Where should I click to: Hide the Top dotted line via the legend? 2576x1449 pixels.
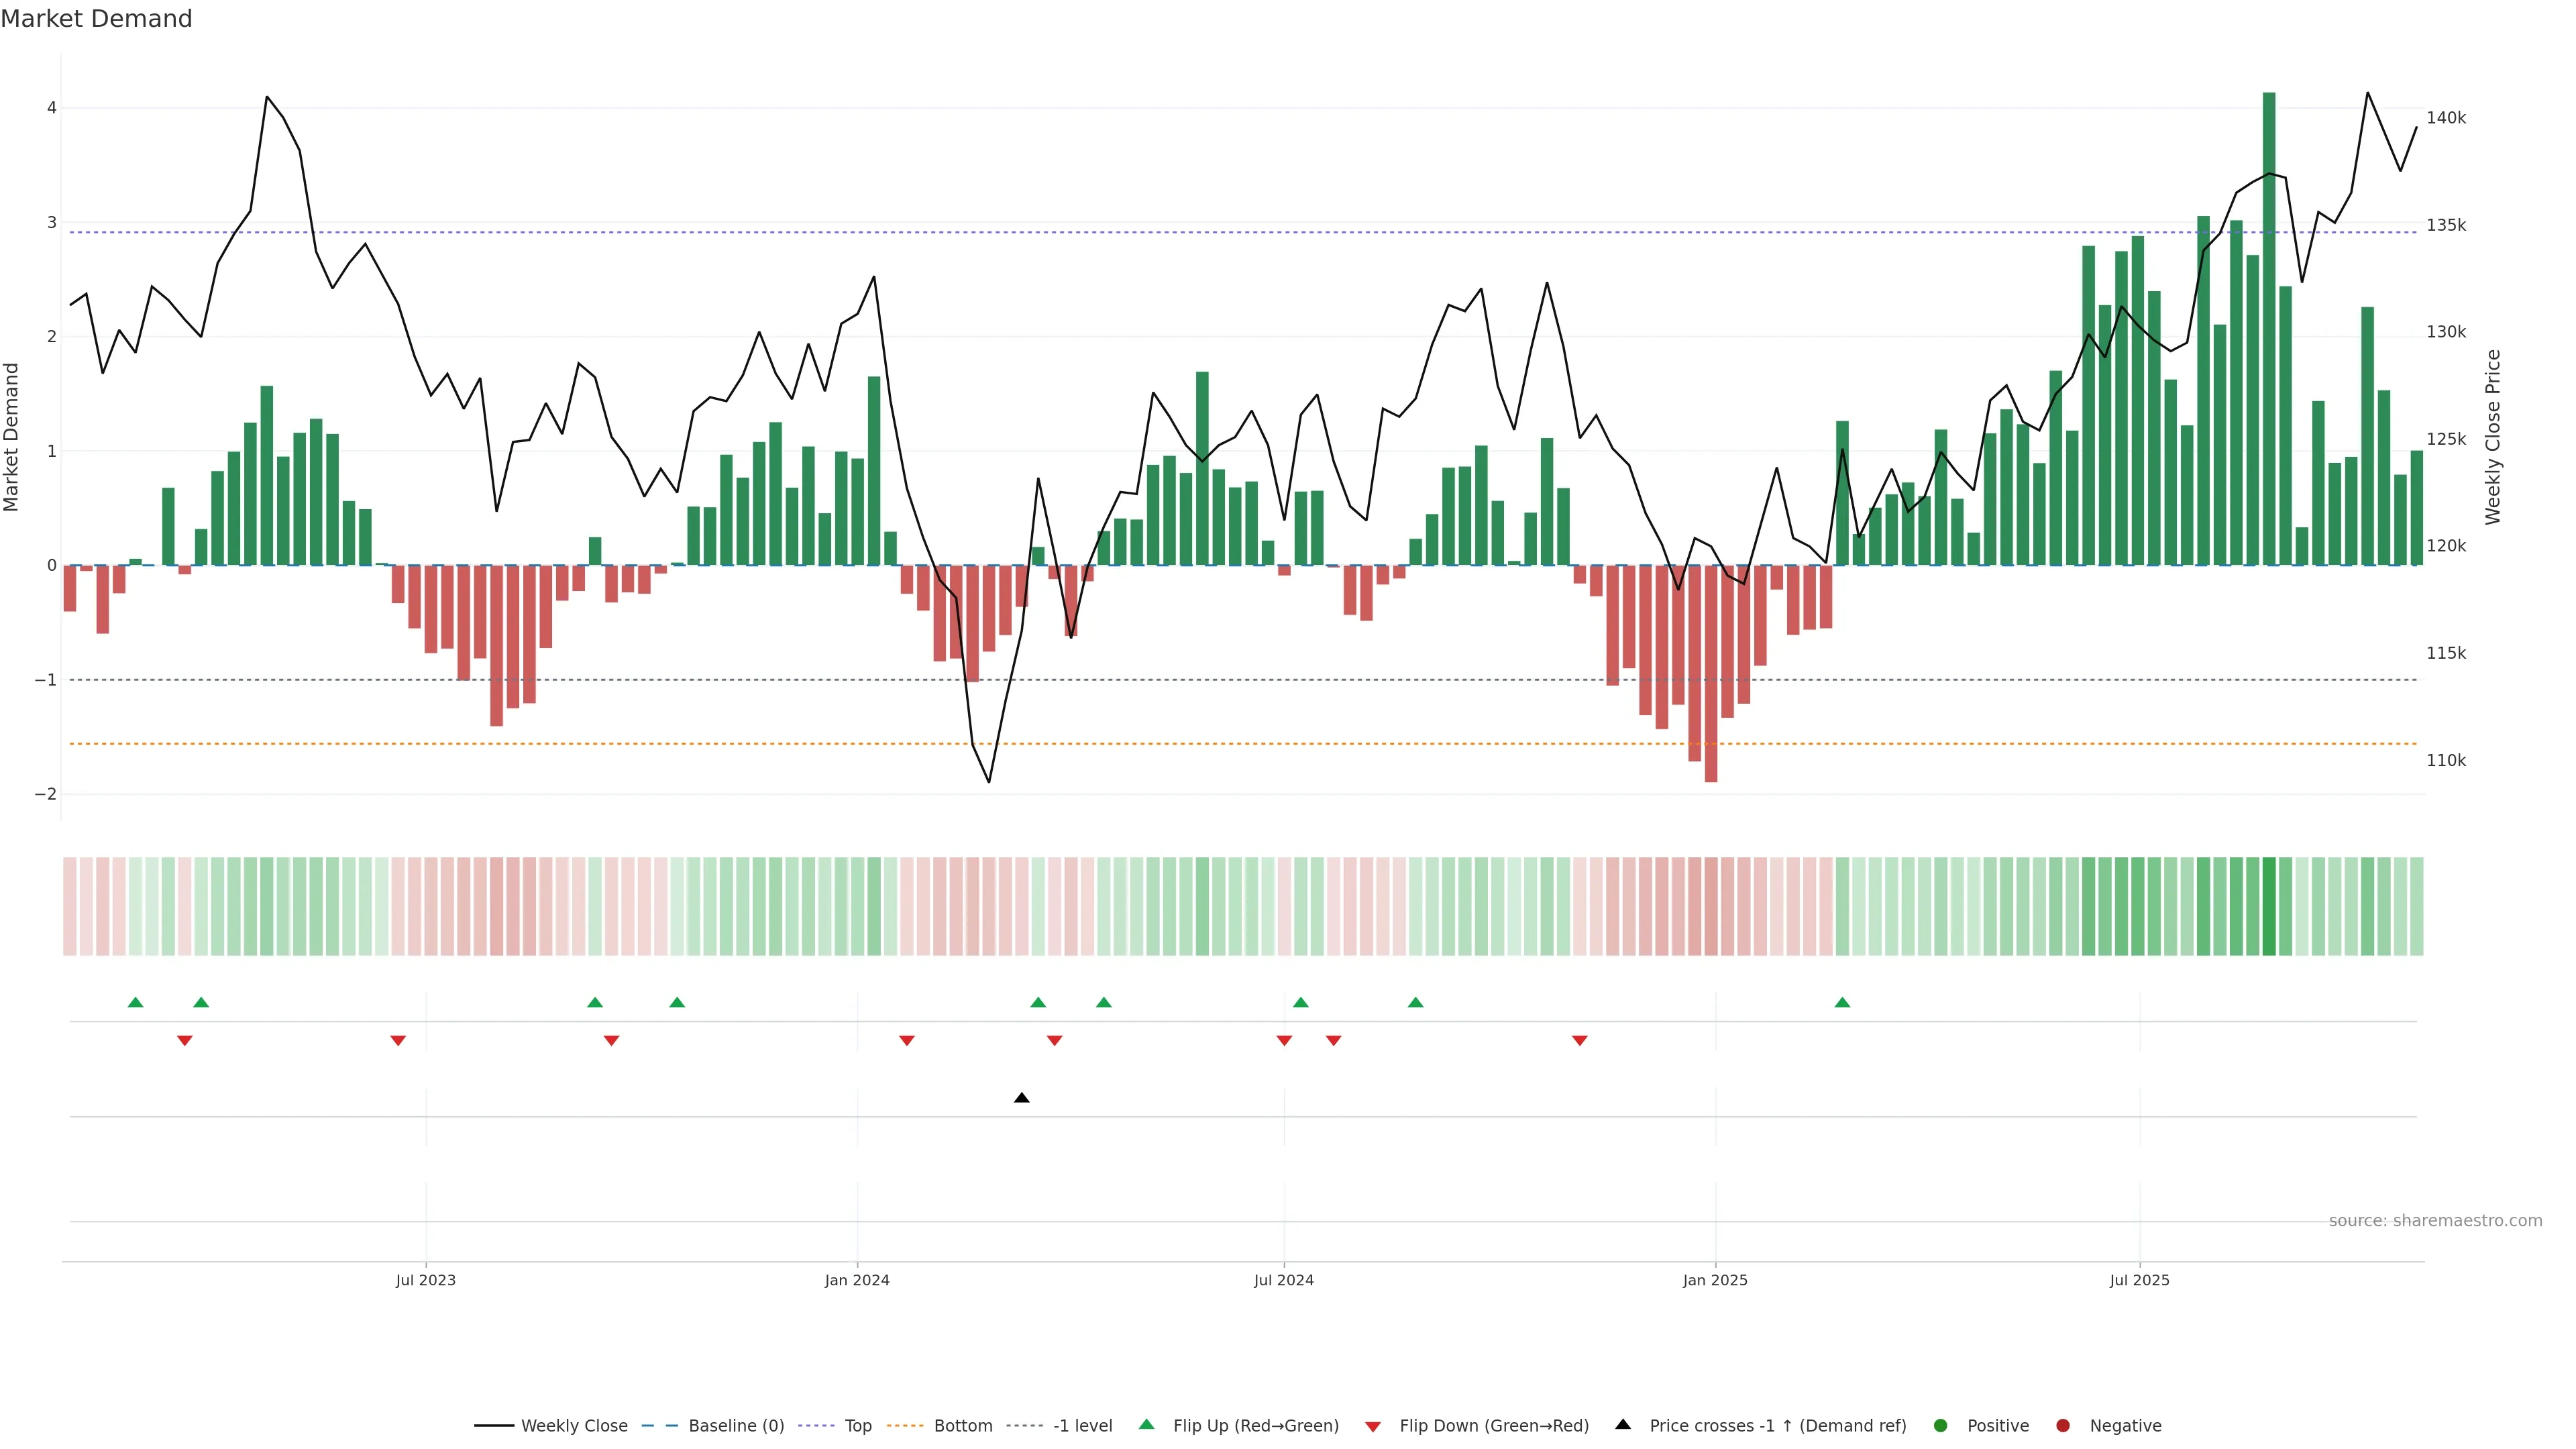[857, 1425]
